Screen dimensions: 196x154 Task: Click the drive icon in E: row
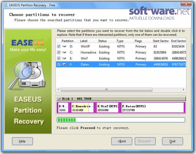pyautogui.click(x=64, y=58)
